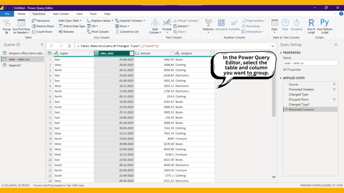Confirm the formula with checkmark icon

[61, 46]
